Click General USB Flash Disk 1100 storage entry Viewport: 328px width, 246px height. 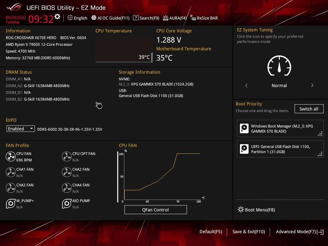pos(151,95)
